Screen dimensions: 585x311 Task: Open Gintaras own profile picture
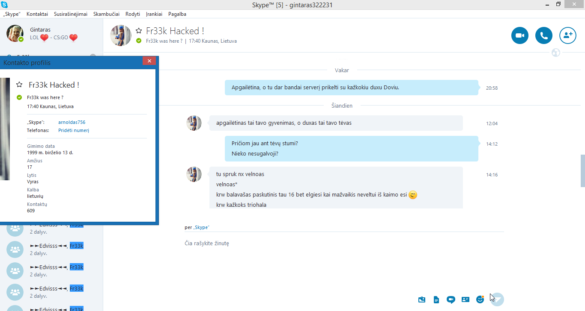pos(15,33)
